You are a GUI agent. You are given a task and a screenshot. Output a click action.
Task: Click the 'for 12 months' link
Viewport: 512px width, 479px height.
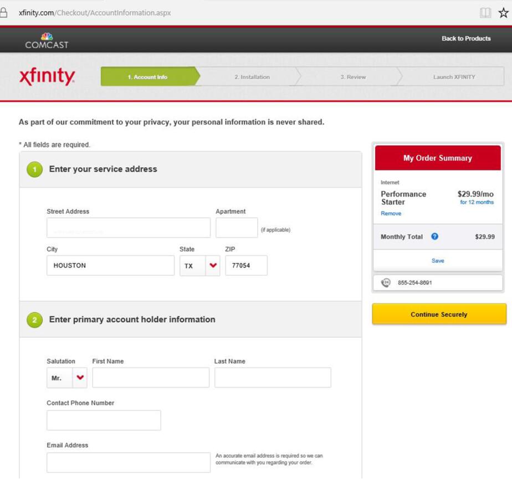[x=477, y=202]
